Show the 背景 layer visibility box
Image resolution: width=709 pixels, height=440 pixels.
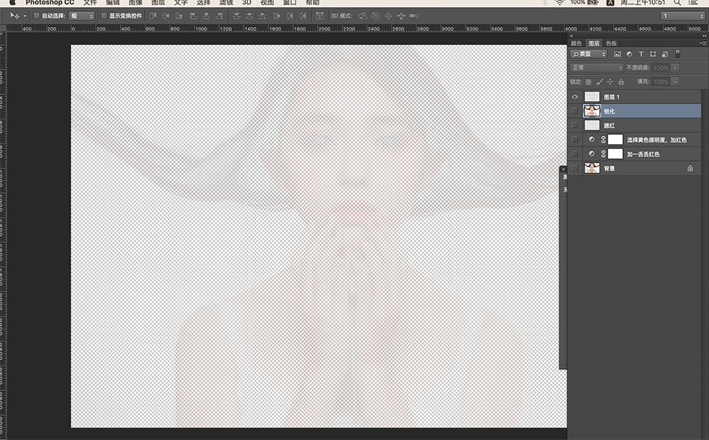(575, 168)
